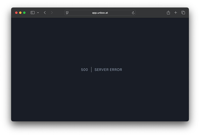This screenshot has height=136, width=200.
Task: Close the Safari window with red button
Action: pos(16,13)
